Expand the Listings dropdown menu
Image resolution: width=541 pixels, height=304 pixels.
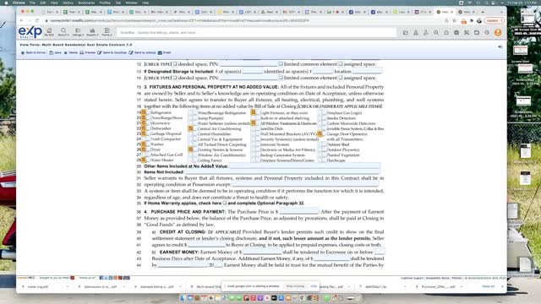pos(78,32)
